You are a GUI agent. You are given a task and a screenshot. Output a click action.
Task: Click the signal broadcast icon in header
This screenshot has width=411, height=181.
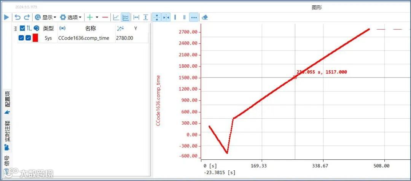pyautogui.click(x=62, y=28)
